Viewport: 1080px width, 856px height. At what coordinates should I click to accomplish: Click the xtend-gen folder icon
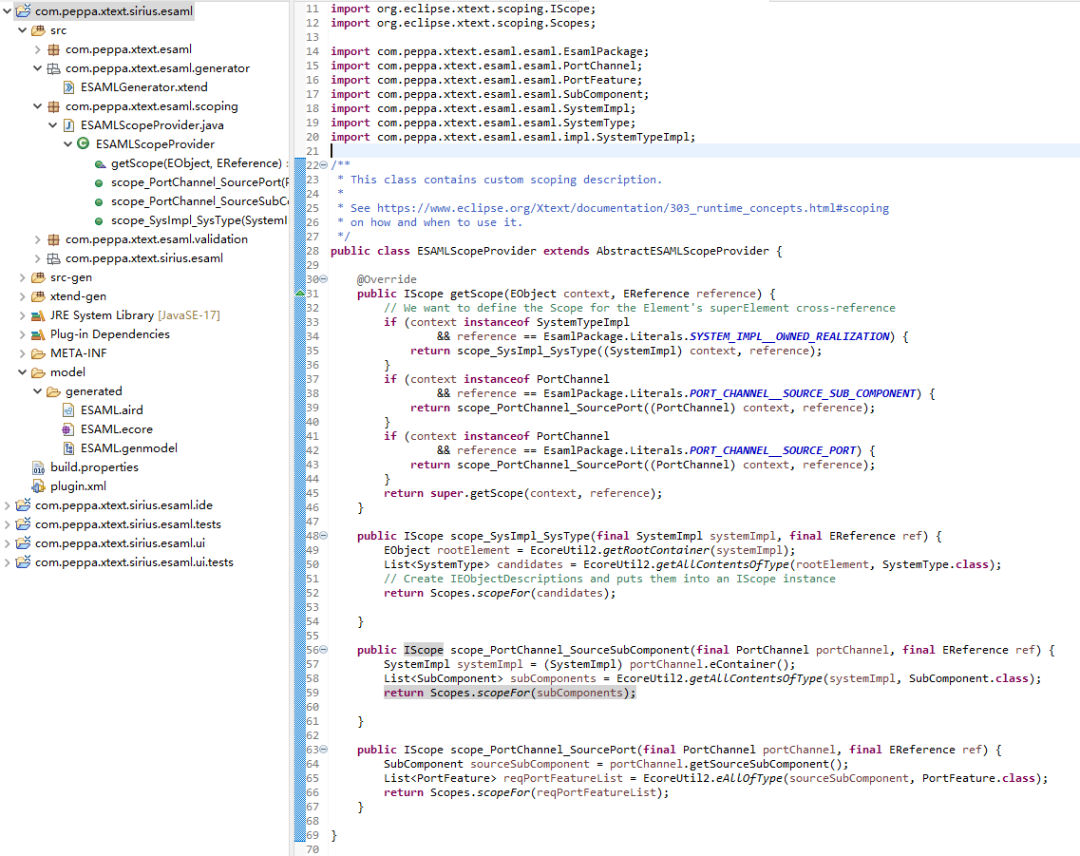tap(39, 296)
